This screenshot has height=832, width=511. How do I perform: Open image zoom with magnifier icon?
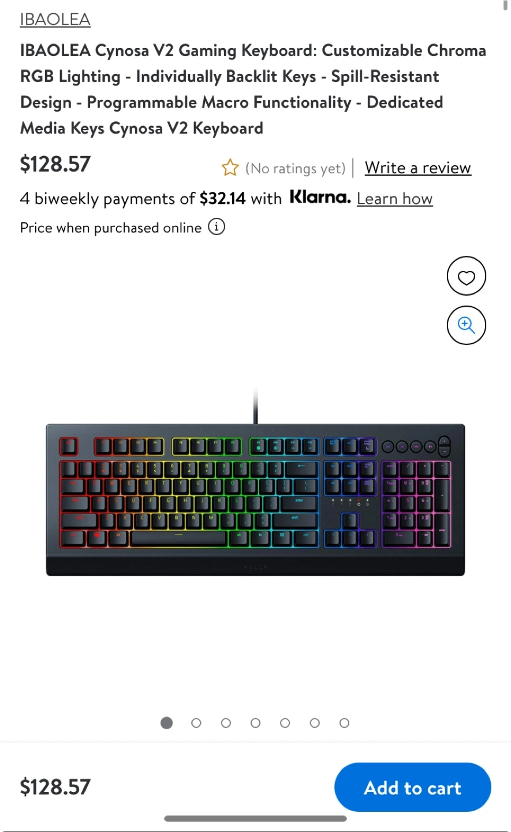pyautogui.click(x=467, y=325)
